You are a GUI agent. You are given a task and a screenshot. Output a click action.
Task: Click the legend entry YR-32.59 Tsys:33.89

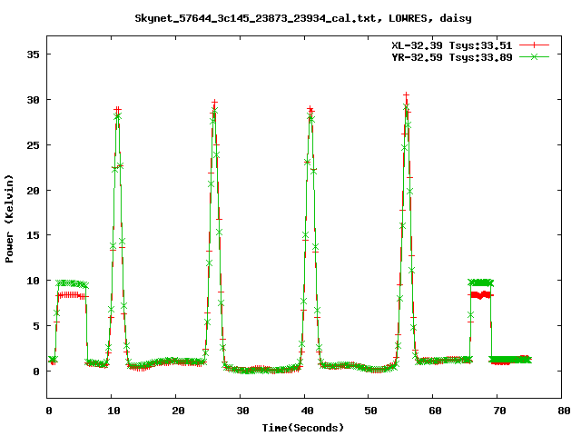tap(452, 57)
